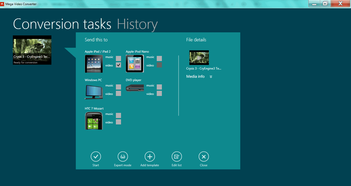Click the HTC 7 Mozart label
This screenshot has width=351, height=186.
coord(94,109)
